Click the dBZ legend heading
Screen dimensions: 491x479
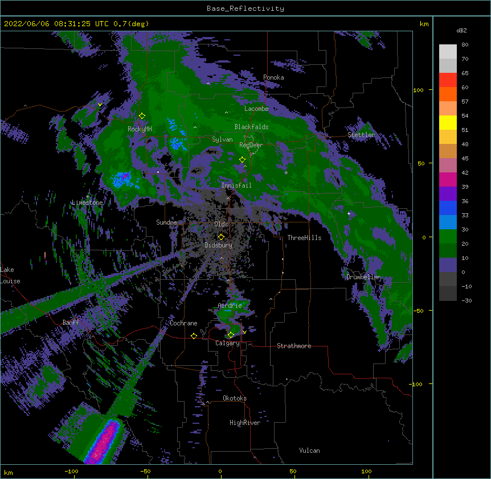pos(461,31)
